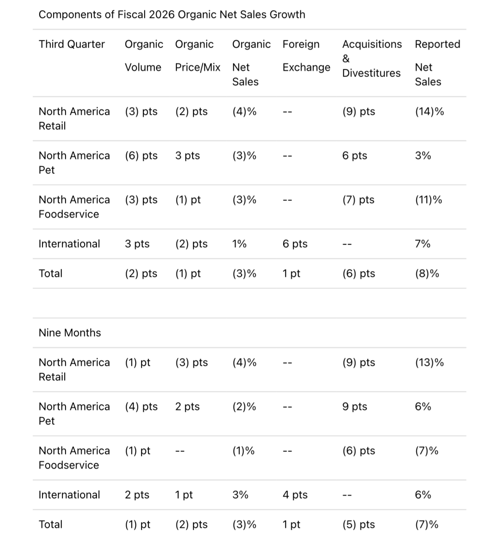Select the Third Quarter North America Pet row label
Image resolution: width=496 pixels, height=553 pixels.
click(x=74, y=162)
